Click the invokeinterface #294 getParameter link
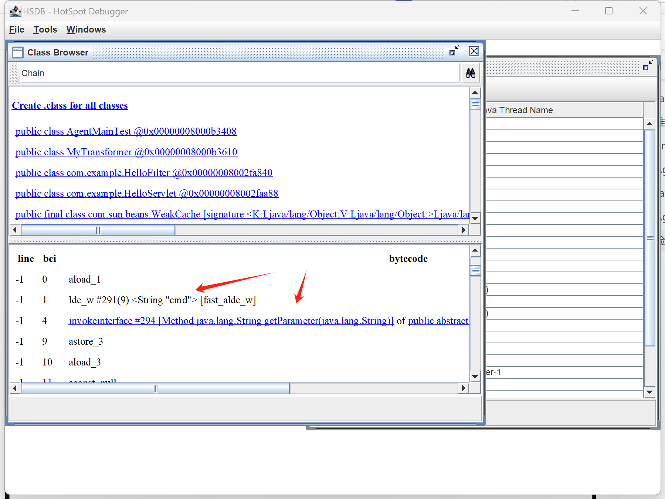The width and height of the screenshot is (665, 499). click(231, 321)
